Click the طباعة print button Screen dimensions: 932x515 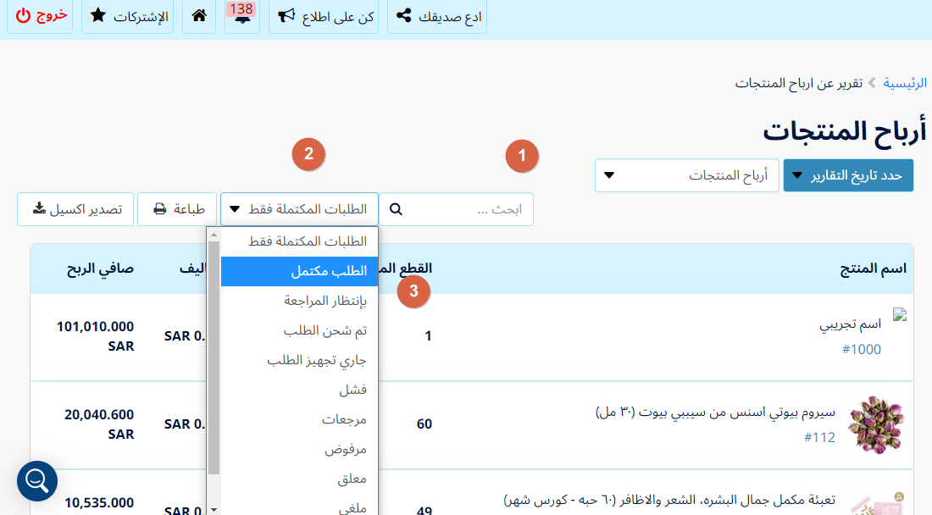tap(178, 209)
